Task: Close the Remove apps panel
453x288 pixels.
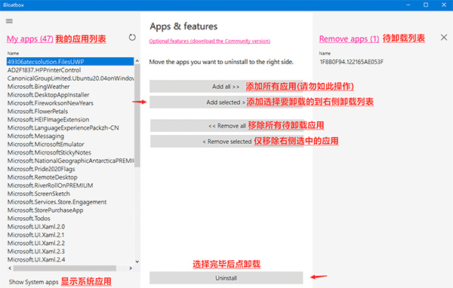Action: click(x=444, y=37)
